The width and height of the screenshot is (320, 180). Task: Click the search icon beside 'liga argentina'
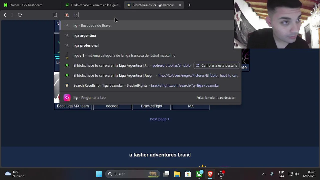67,35
